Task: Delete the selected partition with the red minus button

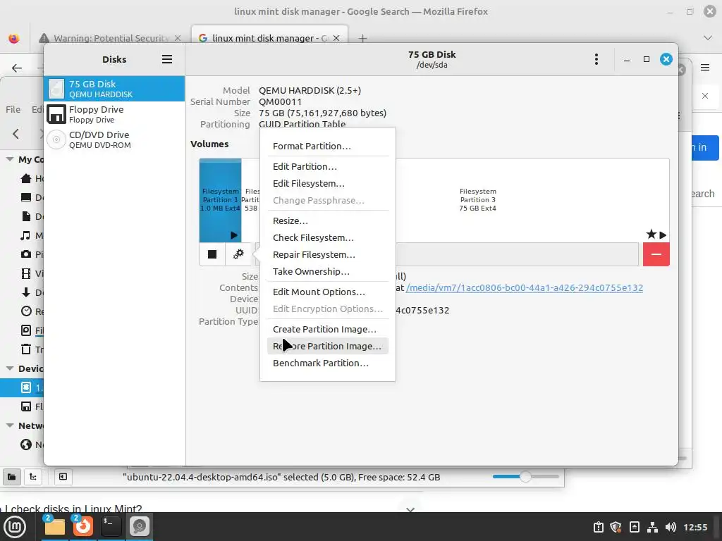Action: 656,254
